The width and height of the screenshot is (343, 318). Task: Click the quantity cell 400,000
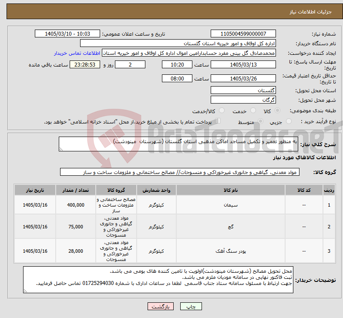pyautogui.click(x=76, y=205)
